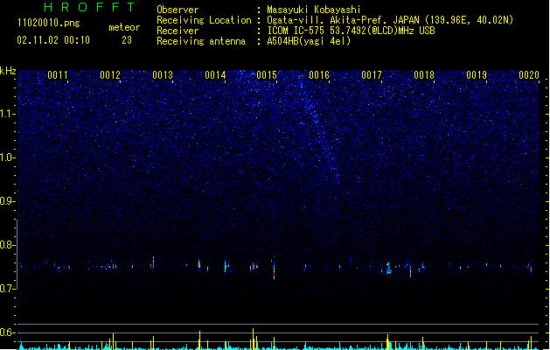The height and width of the screenshot is (350, 550).
Task: Click the diagonal Doppler trail near 0016
Action: pyautogui.click(x=320, y=135)
